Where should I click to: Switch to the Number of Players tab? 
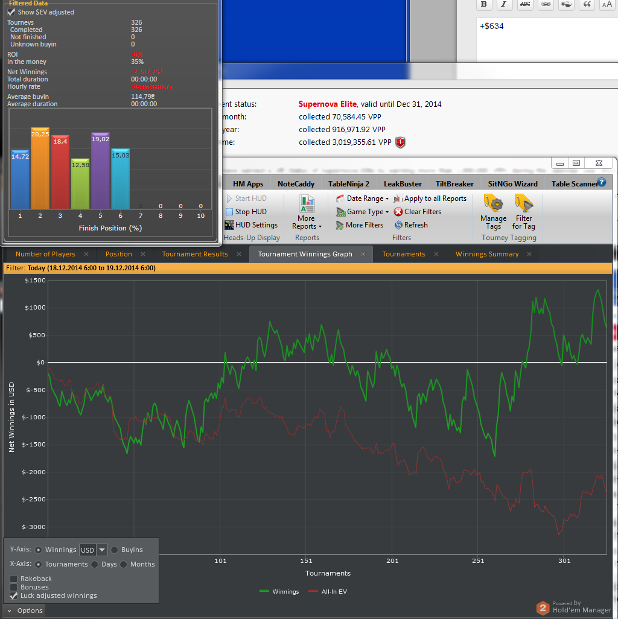45,254
